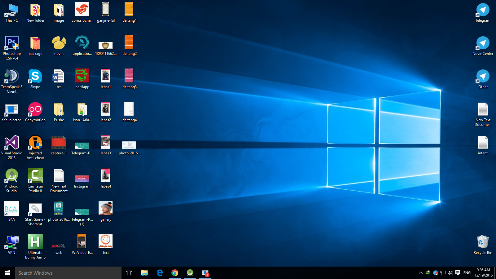Image resolution: width=496 pixels, height=279 pixels.
Task: Open Ultimate Bunny Jump
Action: [35, 242]
